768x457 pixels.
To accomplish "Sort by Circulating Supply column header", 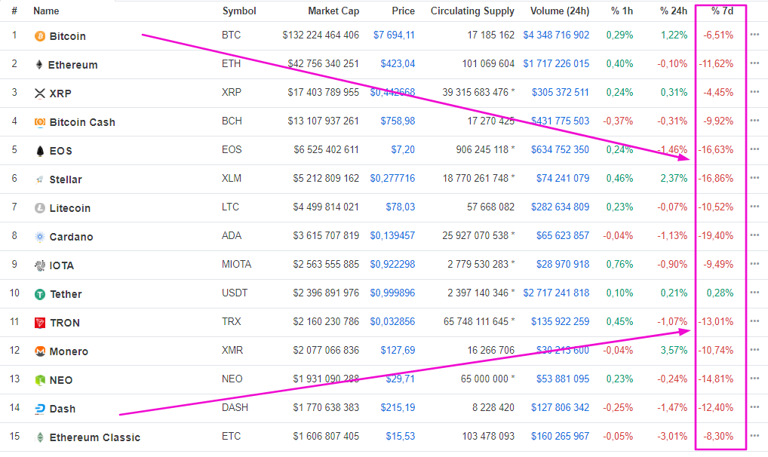I will tap(472, 11).
